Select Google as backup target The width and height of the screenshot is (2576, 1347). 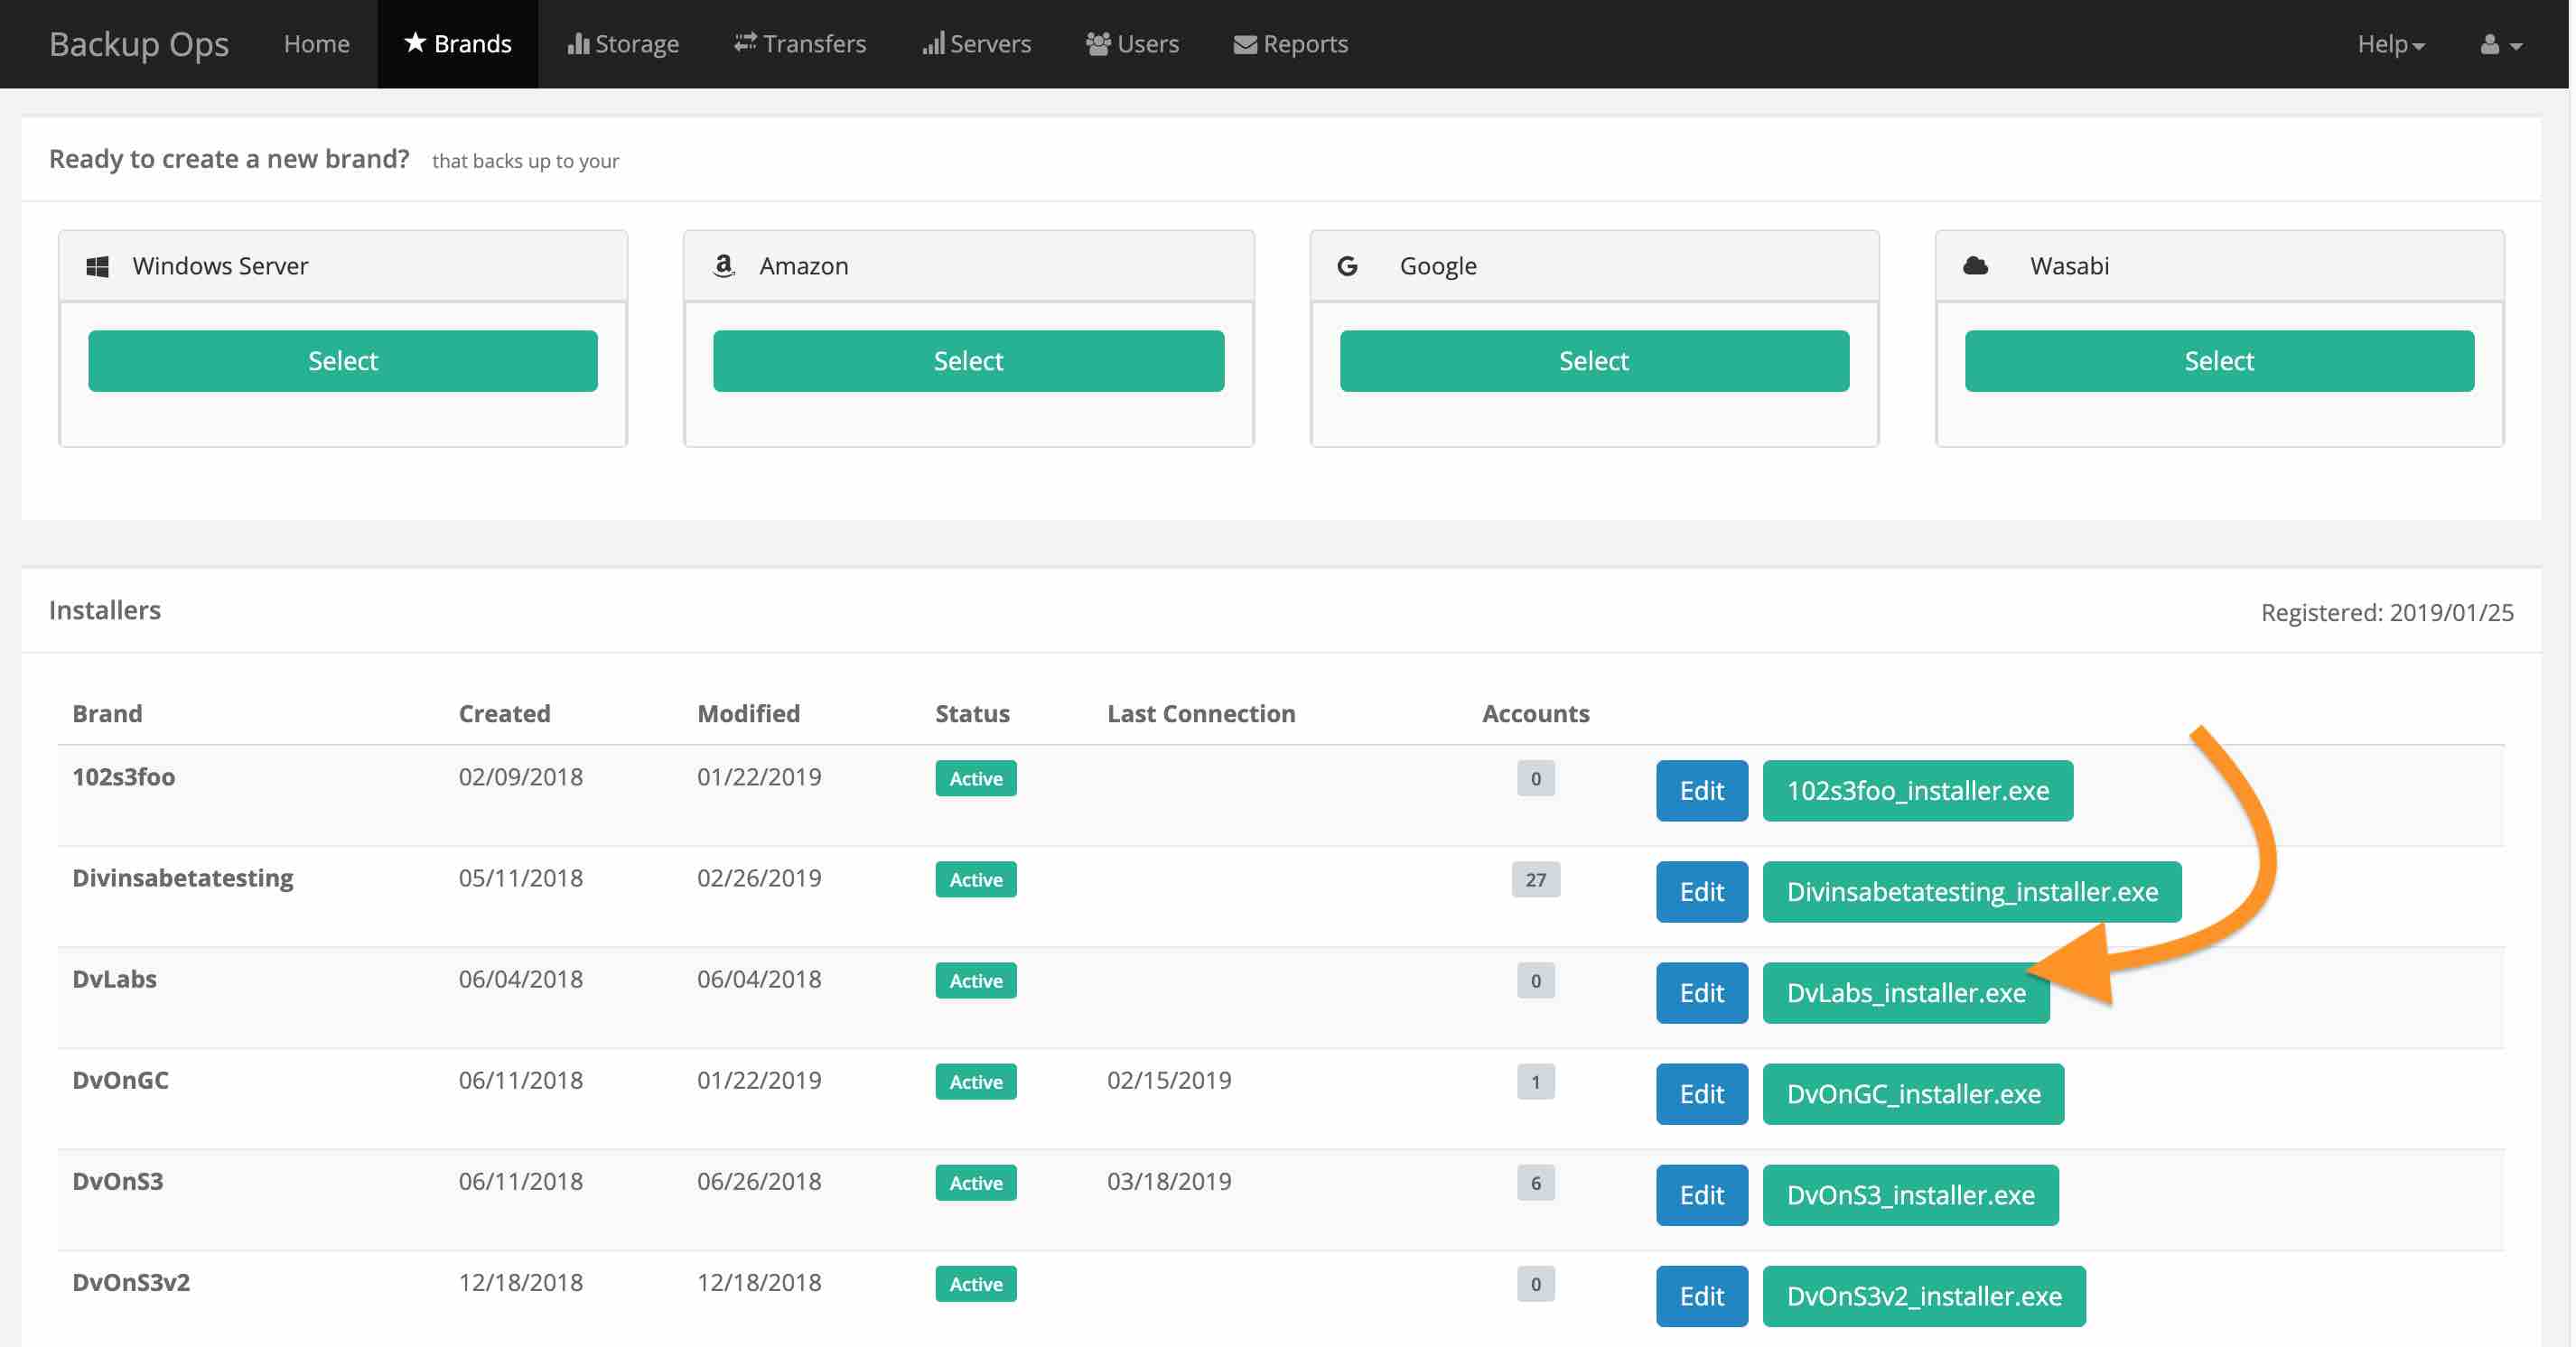[x=1594, y=361]
